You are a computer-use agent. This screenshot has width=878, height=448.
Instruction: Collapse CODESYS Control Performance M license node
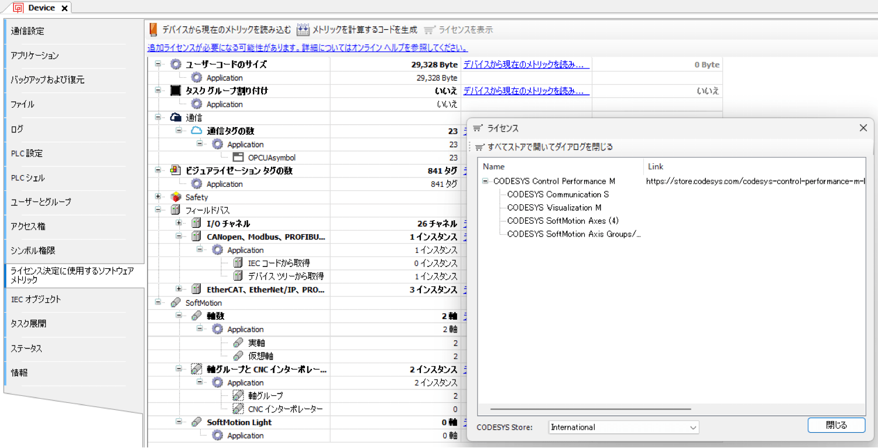point(485,182)
